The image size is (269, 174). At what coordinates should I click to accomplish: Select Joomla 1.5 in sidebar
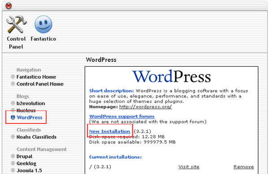click(x=29, y=170)
